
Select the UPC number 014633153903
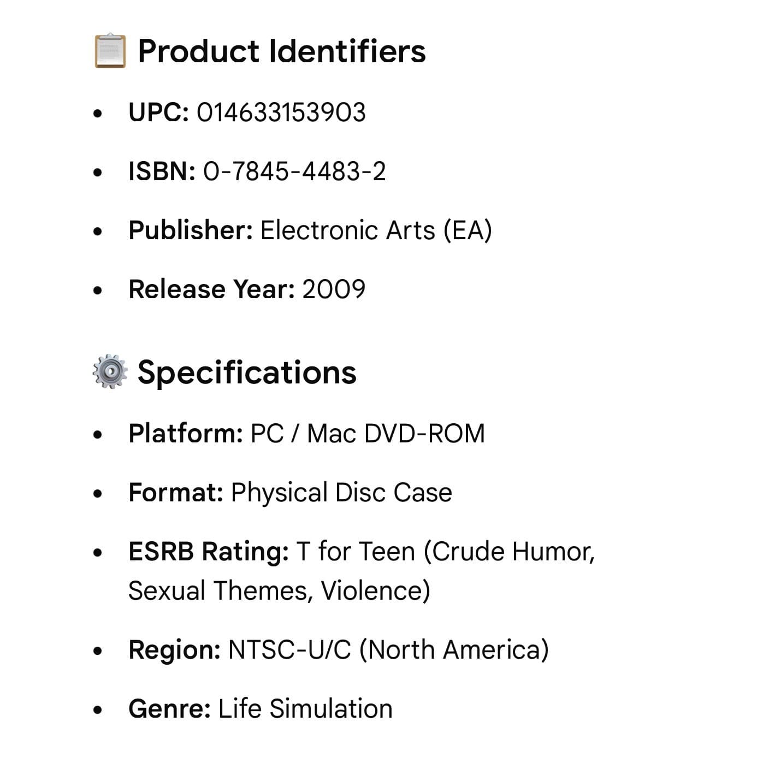pyautogui.click(x=281, y=113)
